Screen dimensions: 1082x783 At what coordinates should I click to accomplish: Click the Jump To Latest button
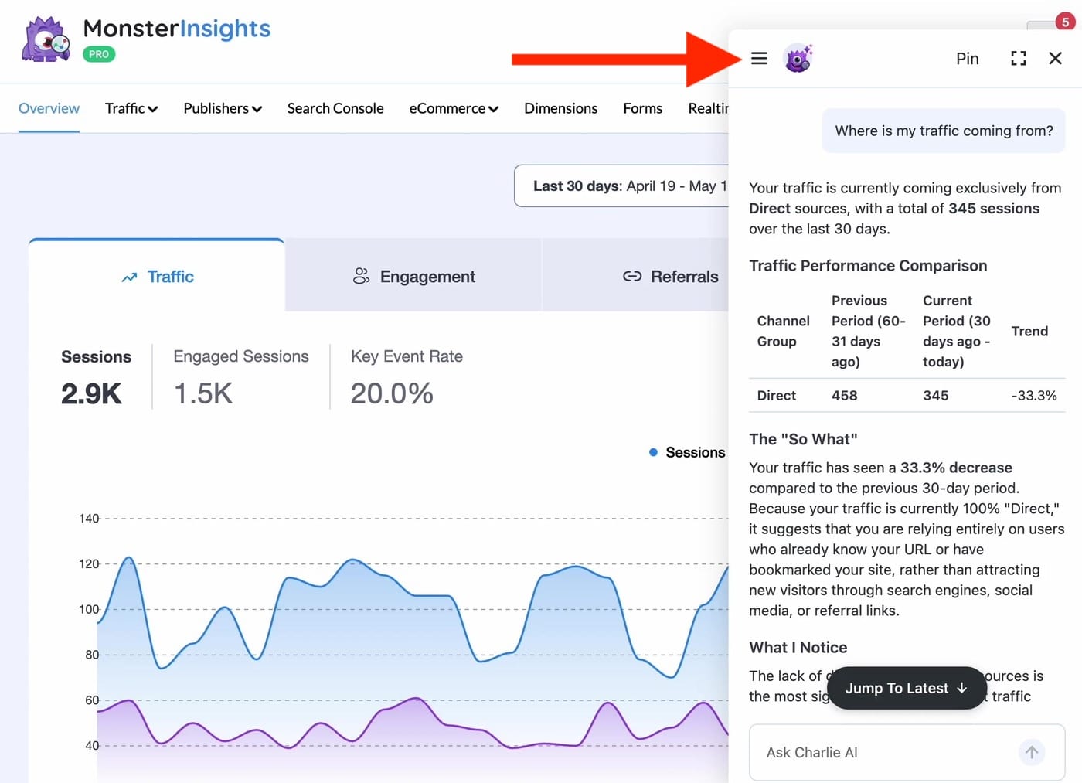[907, 688]
